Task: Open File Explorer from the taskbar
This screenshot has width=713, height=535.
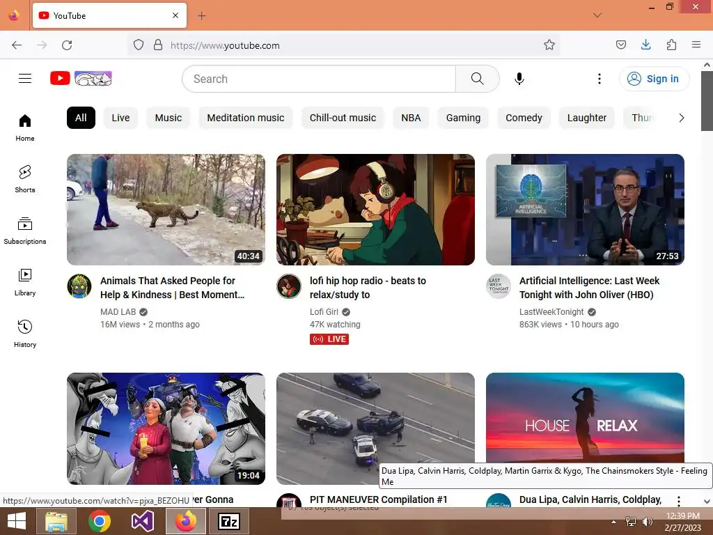Action: 56,521
